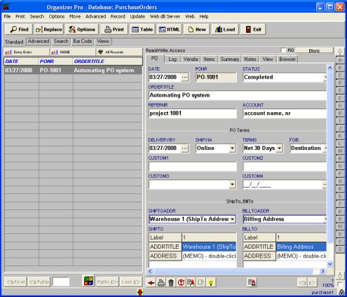
Task: Click the colorful squares icon between paging buttons
Action: 88,281
